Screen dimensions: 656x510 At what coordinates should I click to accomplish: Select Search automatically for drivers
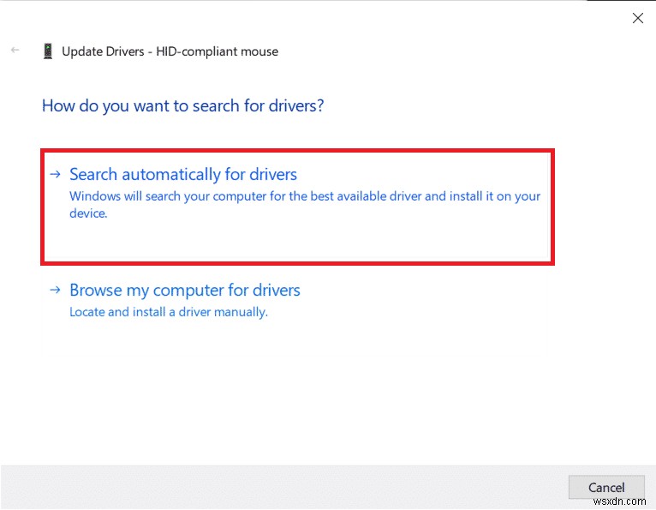pyautogui.click(x=183, y=174)
